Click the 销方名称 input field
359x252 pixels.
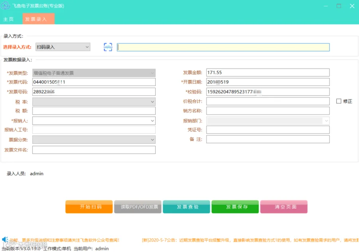pyautogui.click(x=268, y=111)
